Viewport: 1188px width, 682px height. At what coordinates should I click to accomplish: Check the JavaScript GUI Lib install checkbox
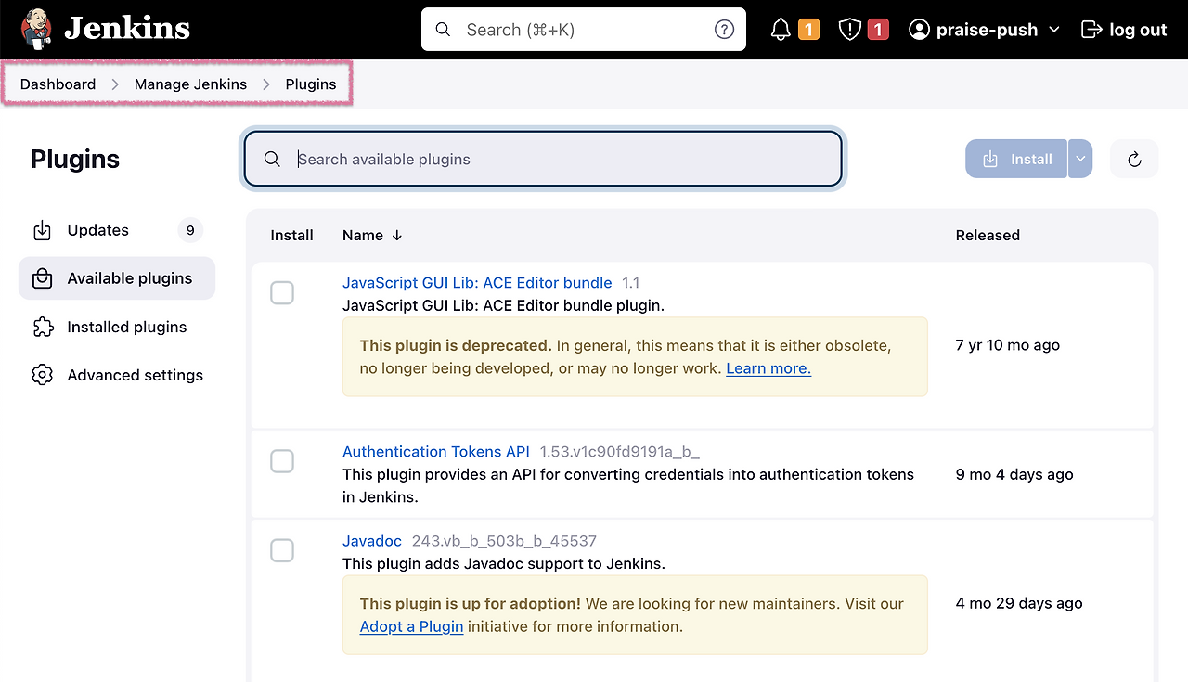point(282,292)
